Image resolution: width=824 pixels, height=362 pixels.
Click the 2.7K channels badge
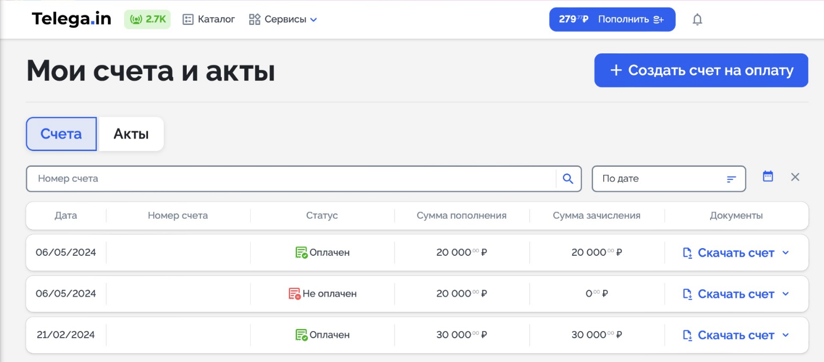pyautogui.click(x=148, y=19)
